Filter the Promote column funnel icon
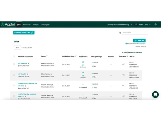161x121 pixels. tap(128, 56)
